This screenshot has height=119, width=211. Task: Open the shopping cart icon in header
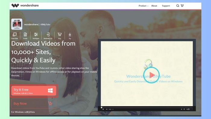coord(182,6)
